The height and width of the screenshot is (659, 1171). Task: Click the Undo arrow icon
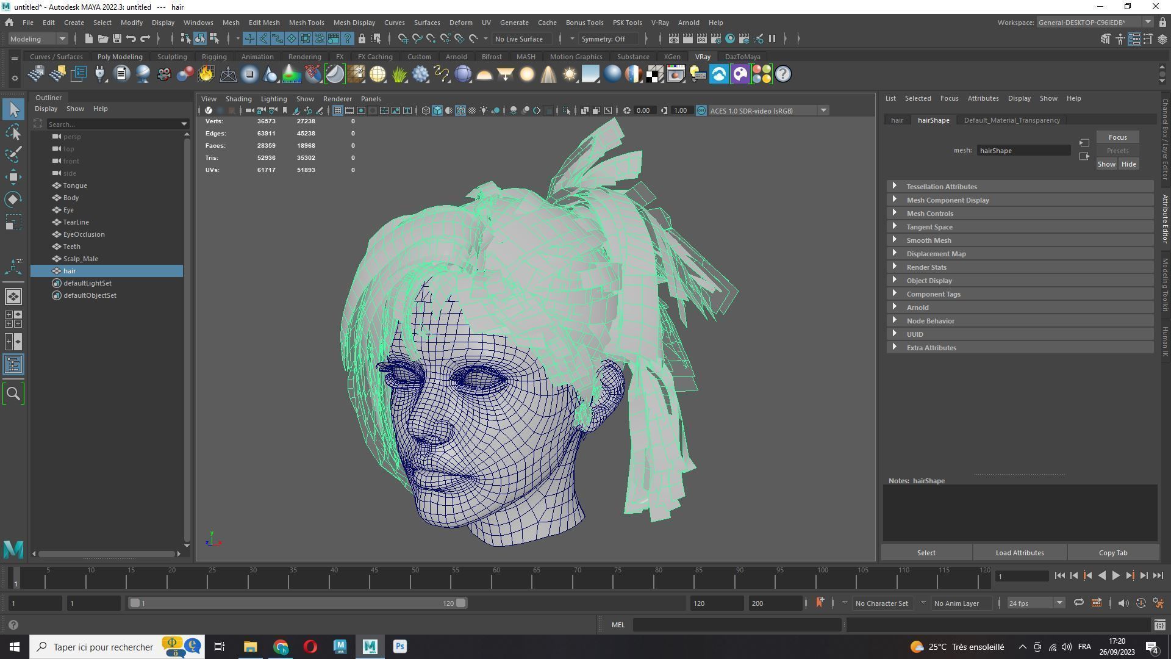pyautogui.click(x=131, y=38)
